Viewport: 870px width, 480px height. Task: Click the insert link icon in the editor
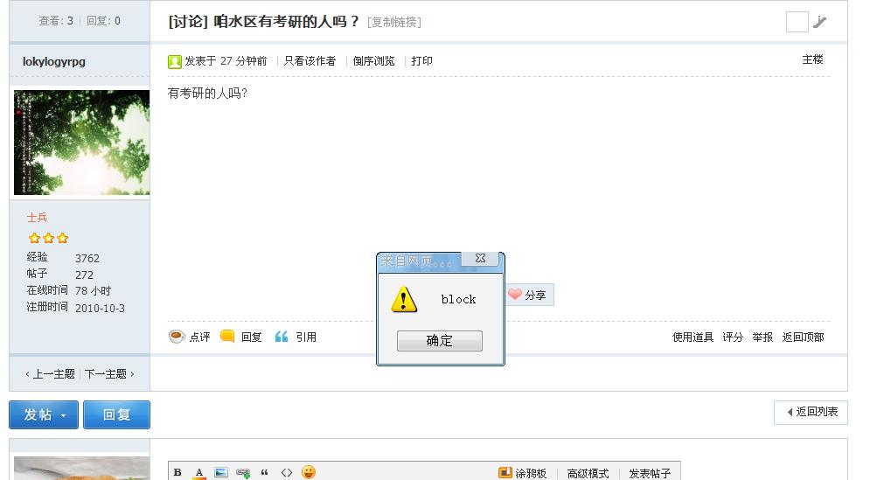242,472
